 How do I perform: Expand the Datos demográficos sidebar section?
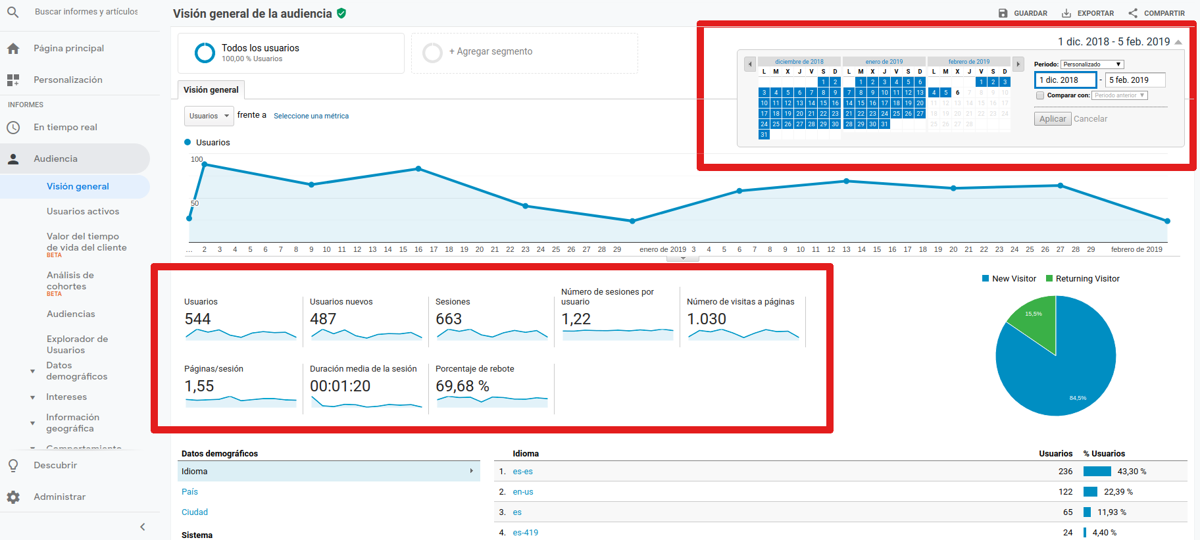coord(33,371)
